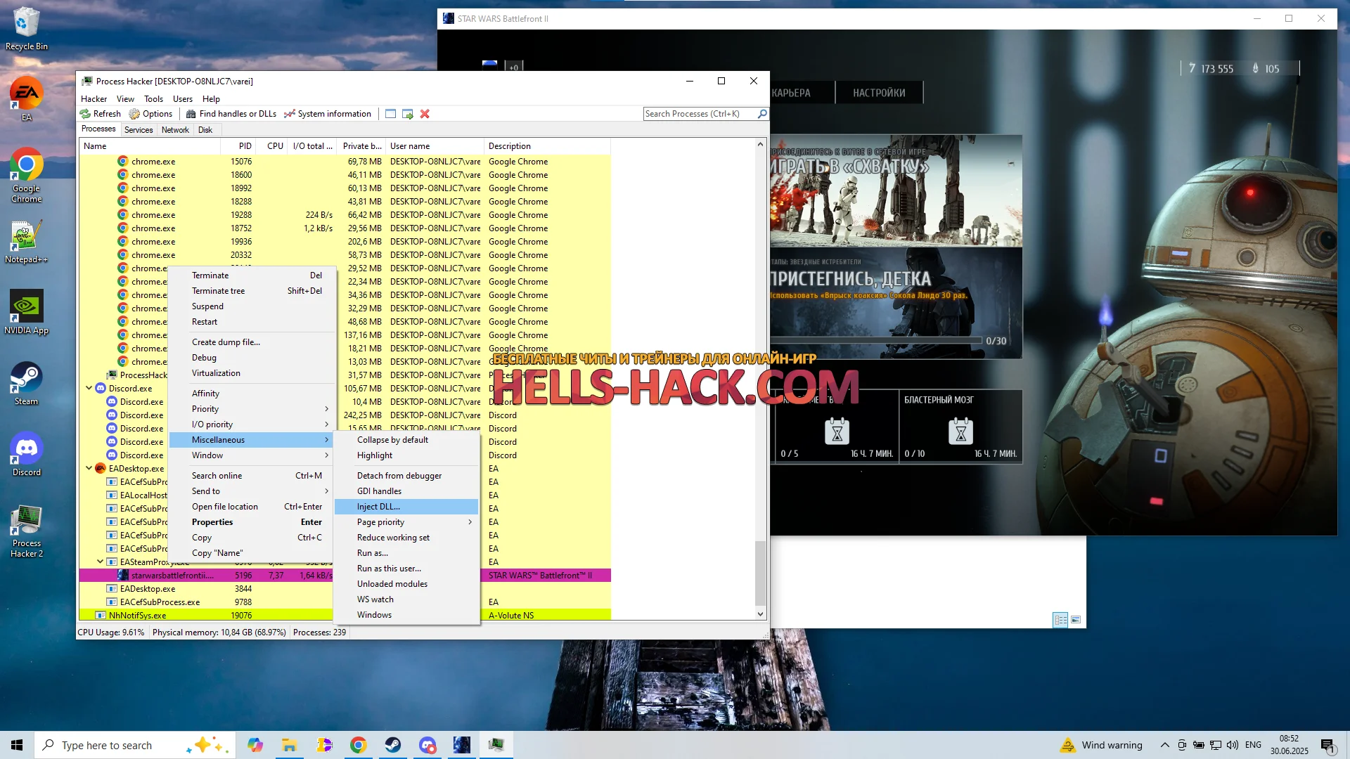Click the Process Hacker taskbar icon

(496, 745)
